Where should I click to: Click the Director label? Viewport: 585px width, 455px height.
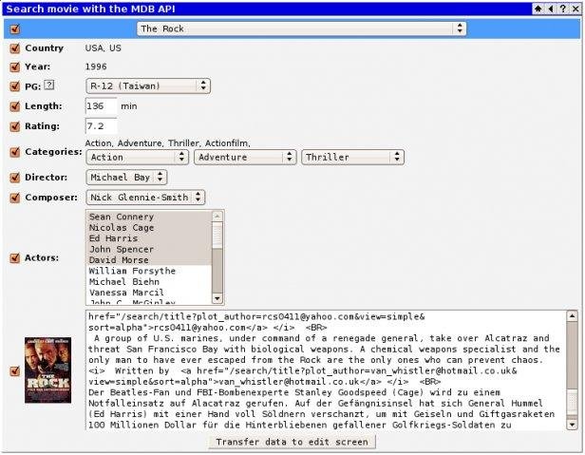(46, 178)
